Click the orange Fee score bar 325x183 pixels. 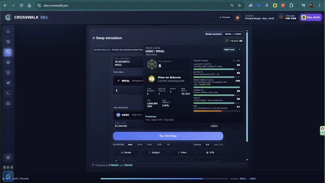click(217, 111)
